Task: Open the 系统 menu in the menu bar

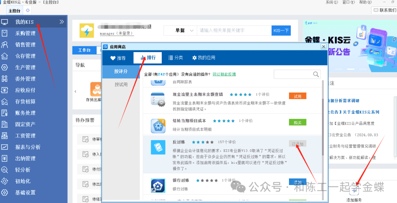Action: click(332, 3)
